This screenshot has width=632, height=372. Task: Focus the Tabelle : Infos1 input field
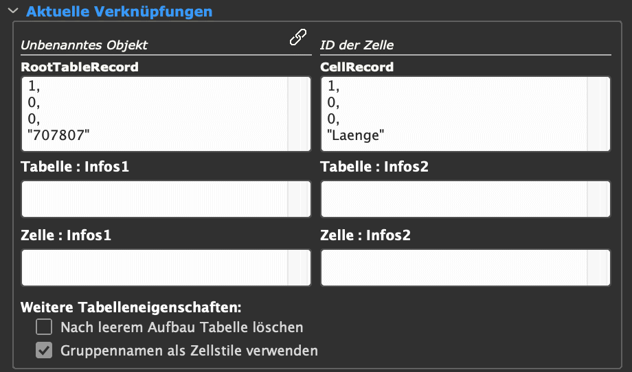click(155, 199)
